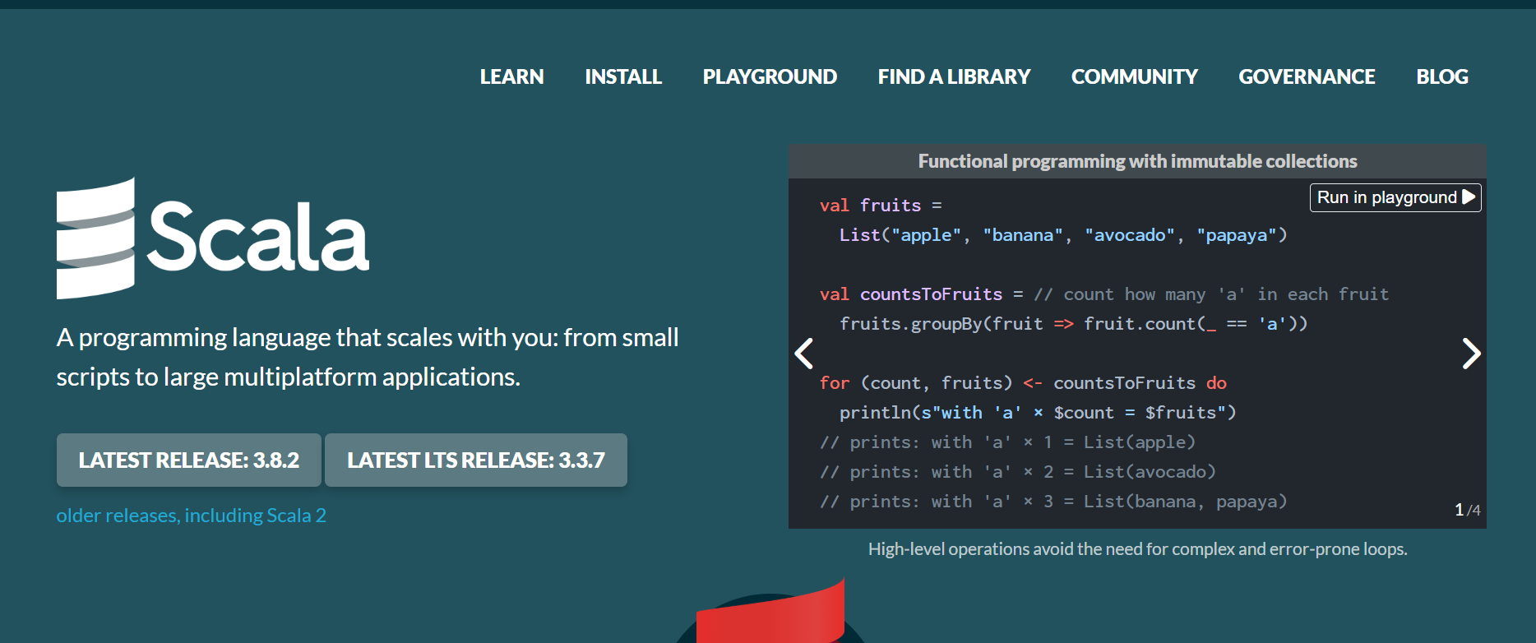Follow older releases including Scala 2 link
This screenshot has width=1536, height=643.
(192, 516)
